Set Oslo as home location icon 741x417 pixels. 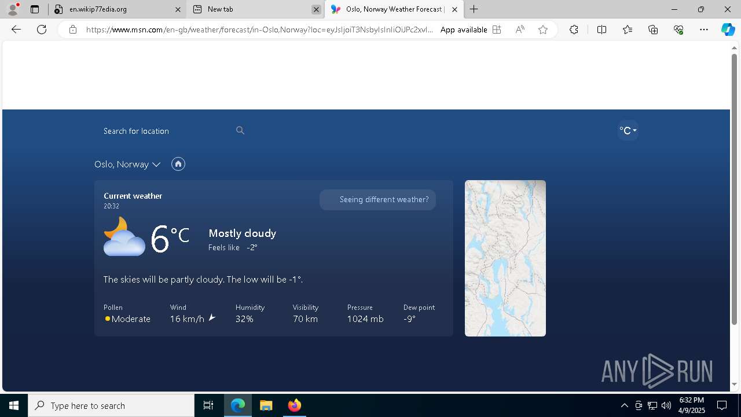[178, 164]
